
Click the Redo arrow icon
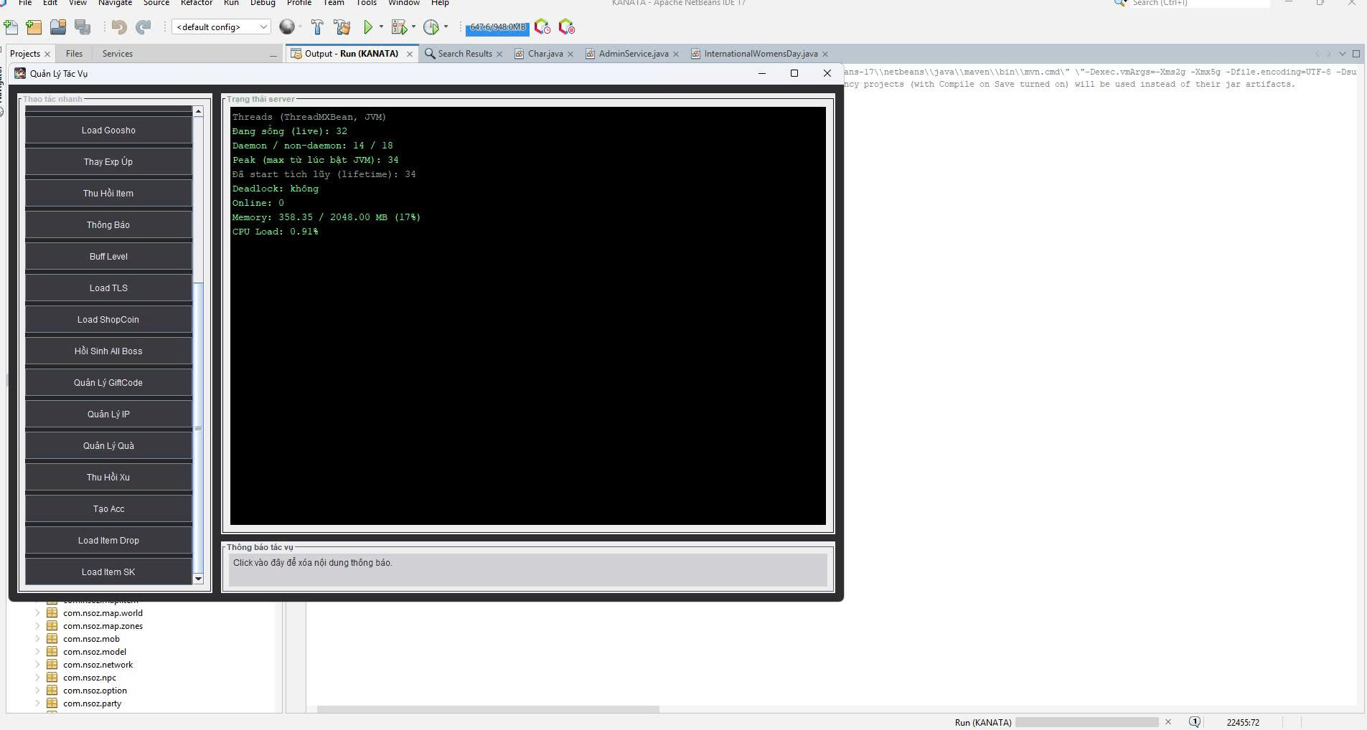click(144, 27)
